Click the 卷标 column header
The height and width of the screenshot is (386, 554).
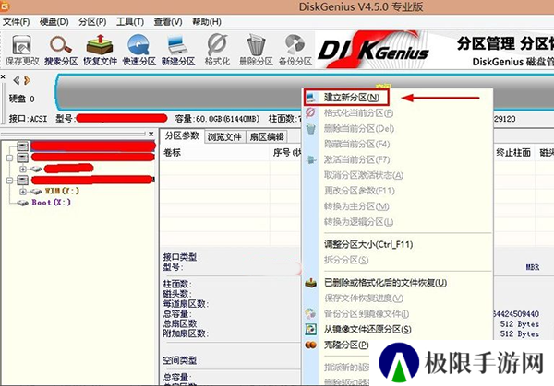tap(172, 153)
